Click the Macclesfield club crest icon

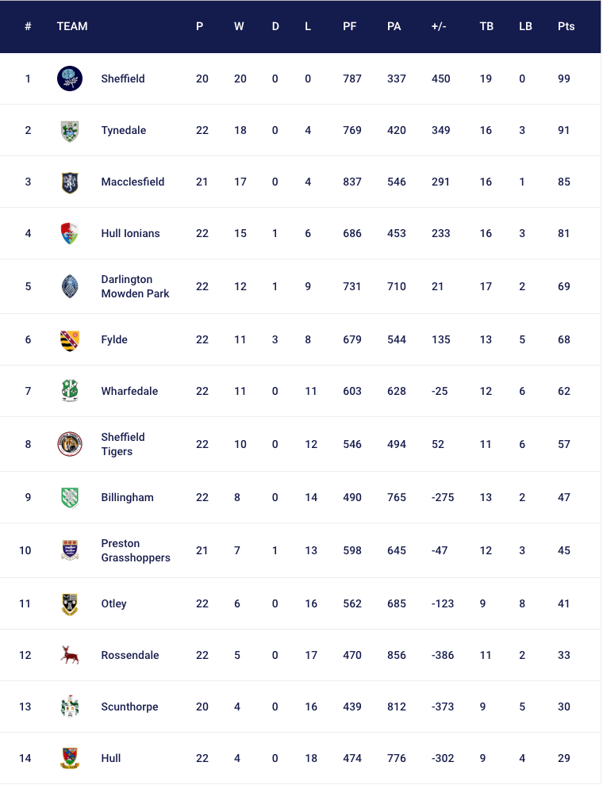[x=70, y=182]
